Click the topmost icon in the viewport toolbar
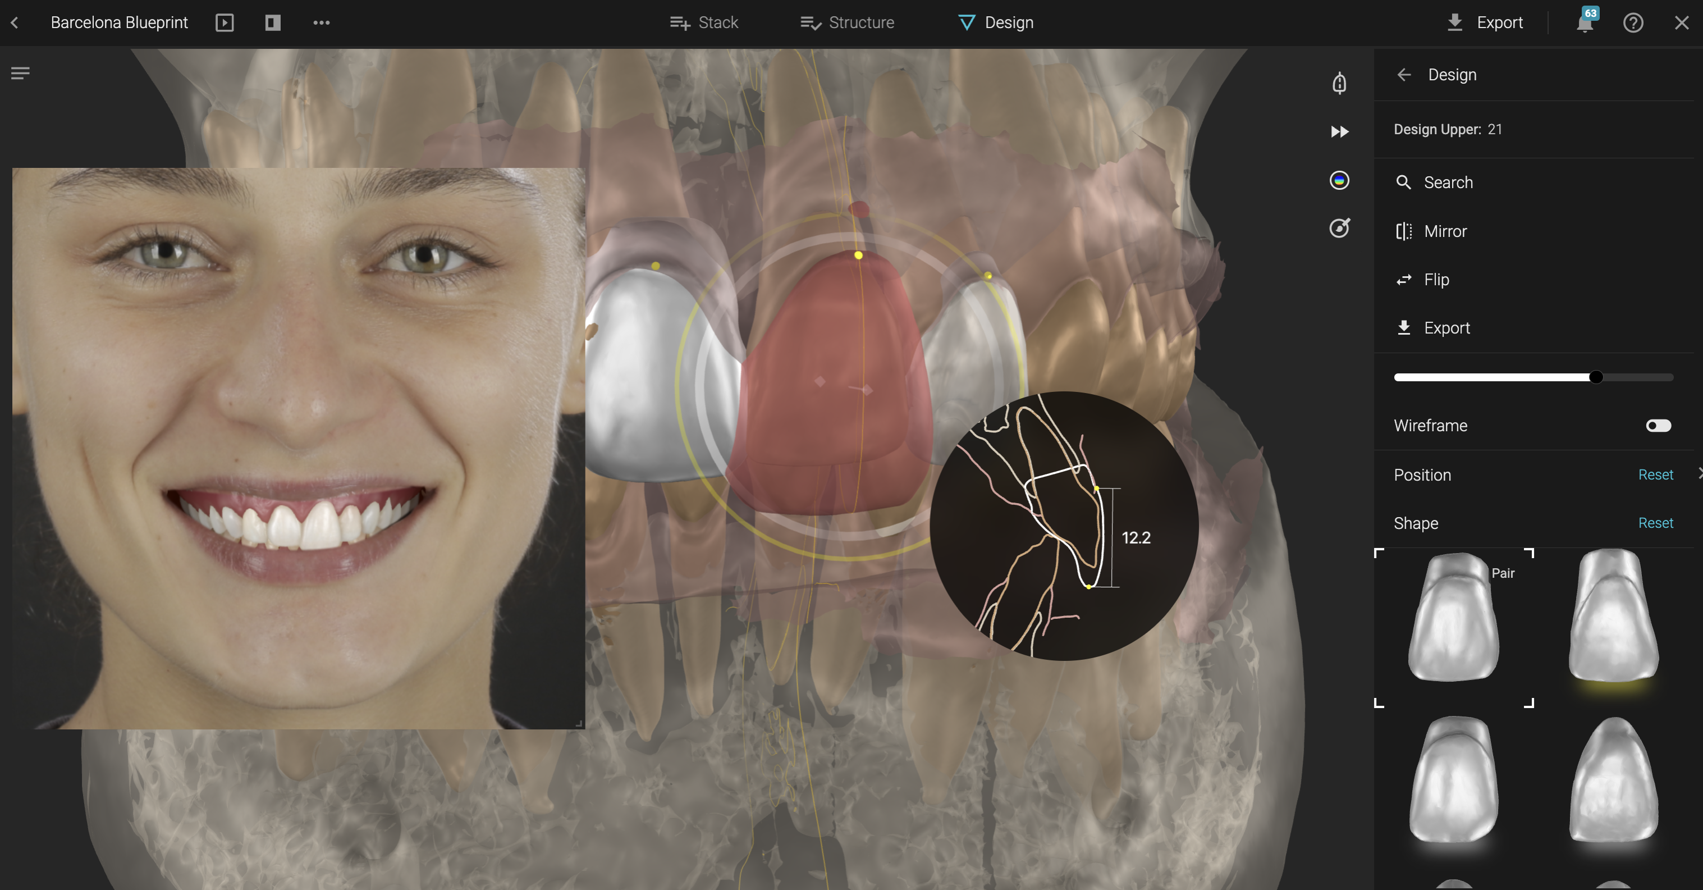The height and width of the screenshot is (890, 1703). (x=1339, y=83)
